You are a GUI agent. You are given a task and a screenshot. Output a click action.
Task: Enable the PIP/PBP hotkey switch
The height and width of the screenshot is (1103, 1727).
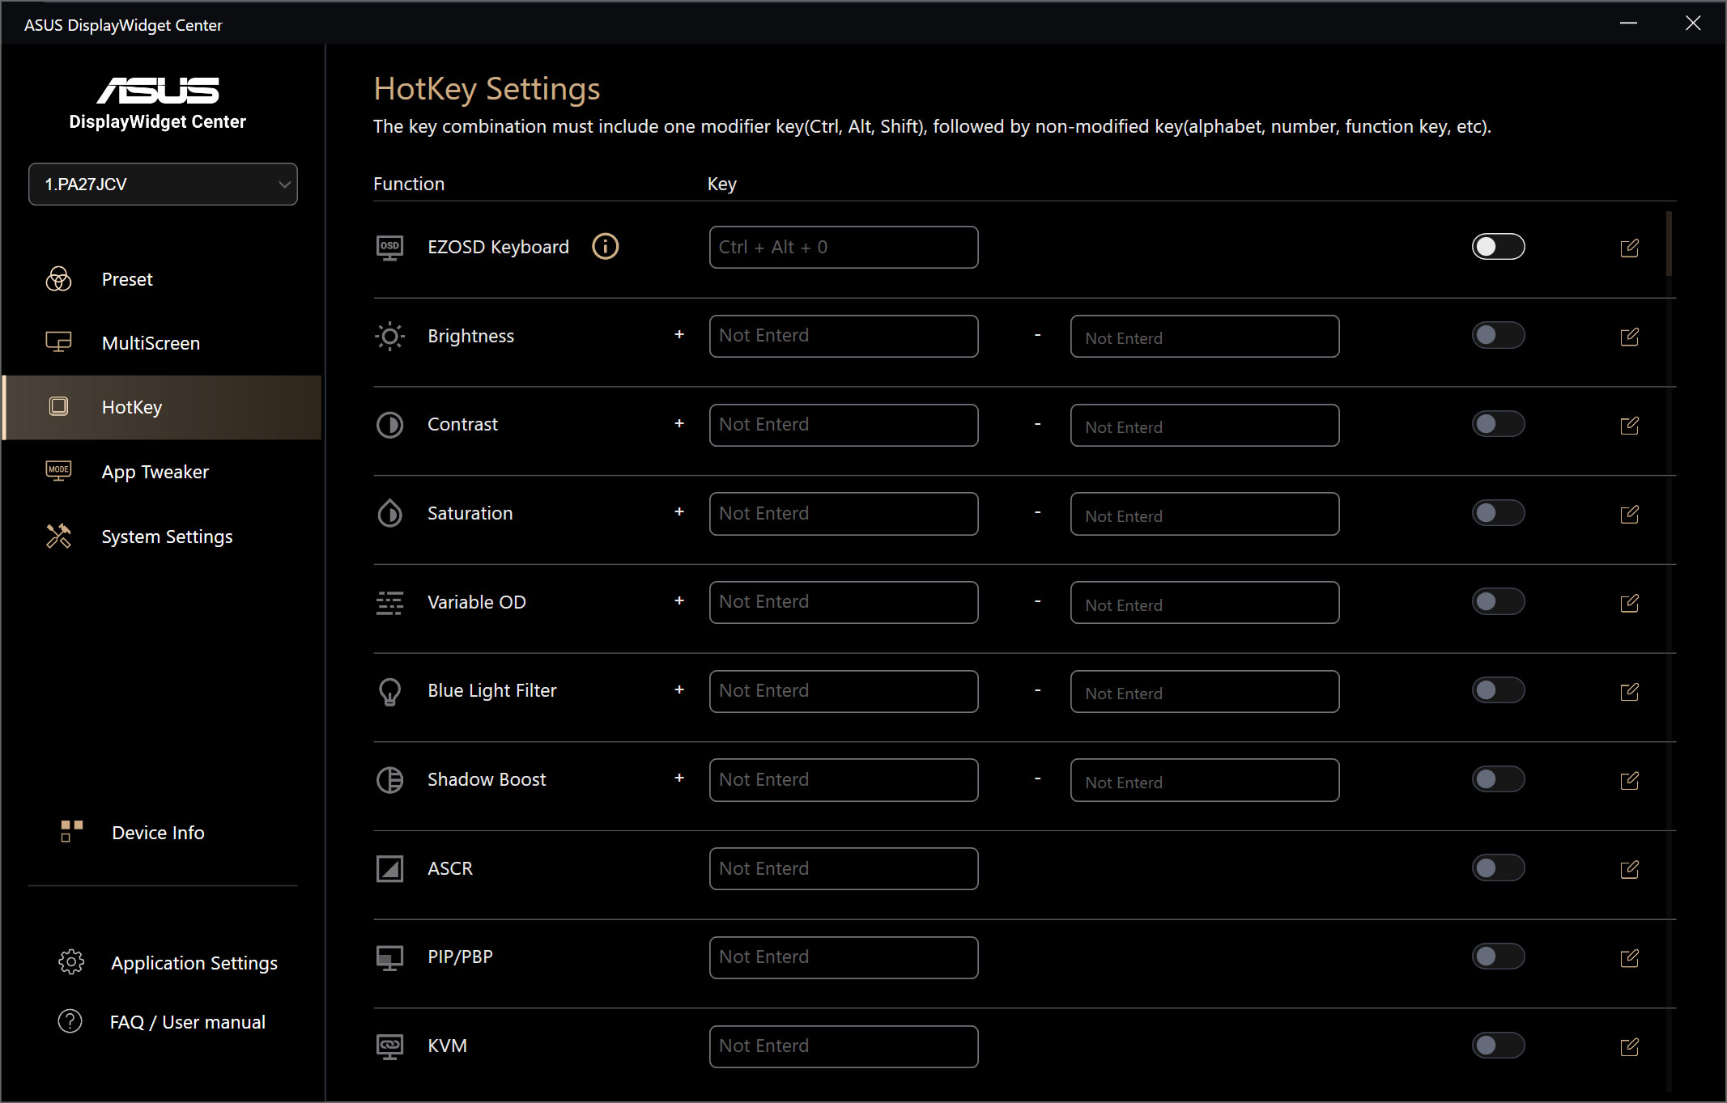pyautogui.click(x=1497, y=957)
